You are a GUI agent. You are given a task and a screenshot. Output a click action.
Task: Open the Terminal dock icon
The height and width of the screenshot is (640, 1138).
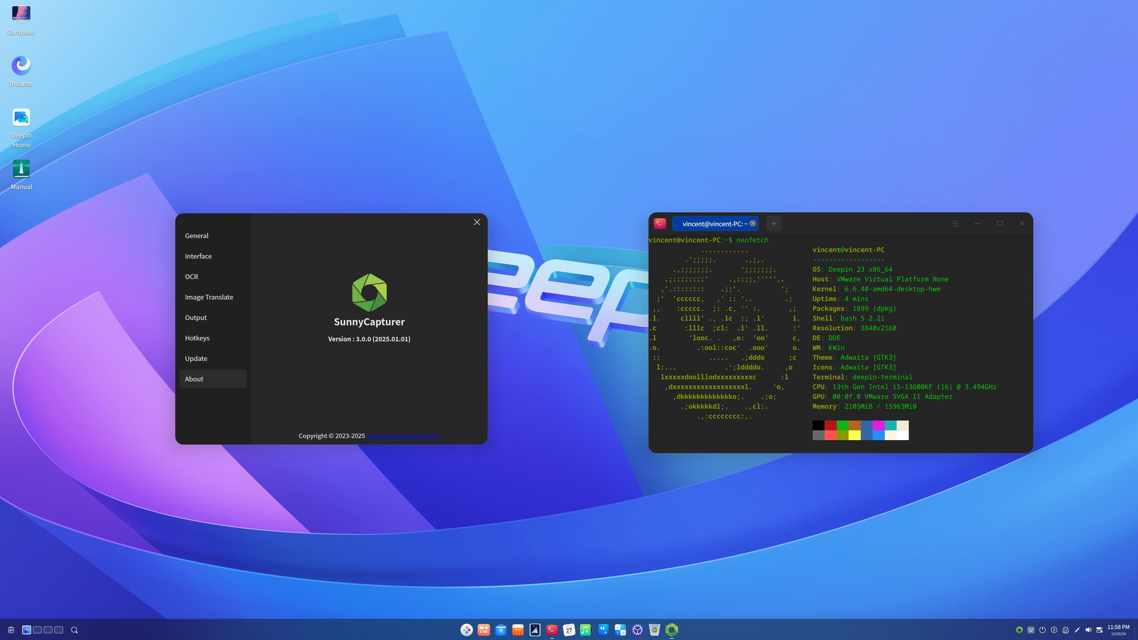click(552, 630)
